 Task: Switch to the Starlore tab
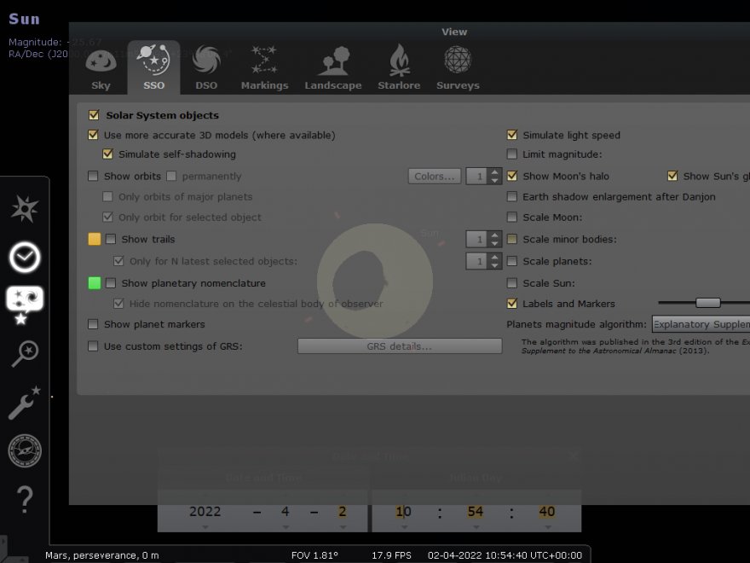(399, 67)
